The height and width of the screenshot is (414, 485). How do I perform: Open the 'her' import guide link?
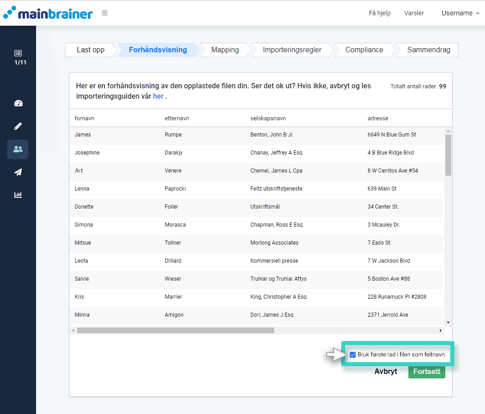pos(158,96)
